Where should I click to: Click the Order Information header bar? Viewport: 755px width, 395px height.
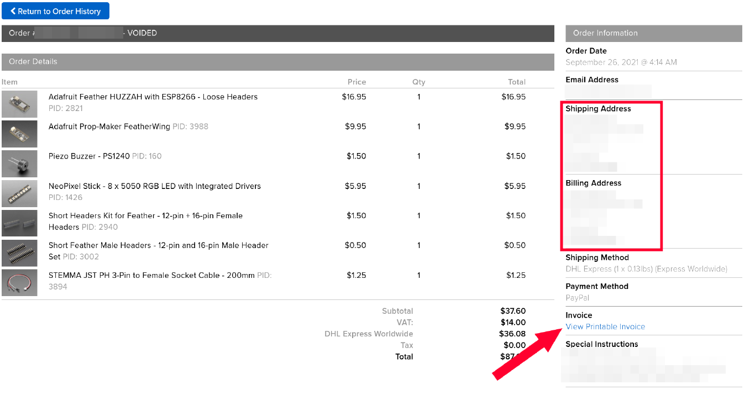(652, 33)
